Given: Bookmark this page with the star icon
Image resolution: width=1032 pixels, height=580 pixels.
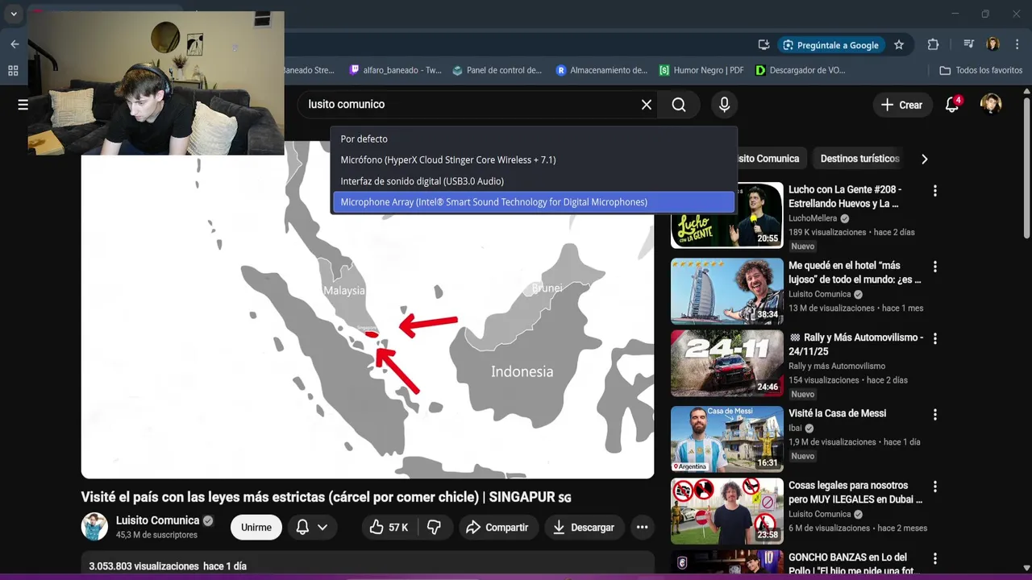Looking at the screenshot, I should [x=899, y=45].
